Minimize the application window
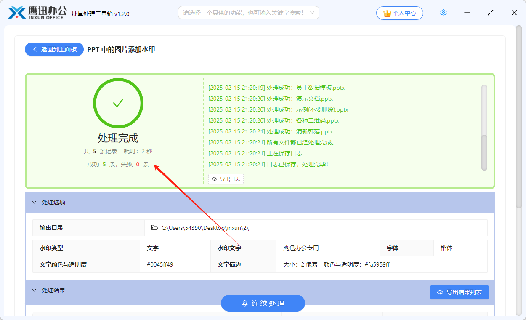The image size is (526, 320). tap(467, 13)
